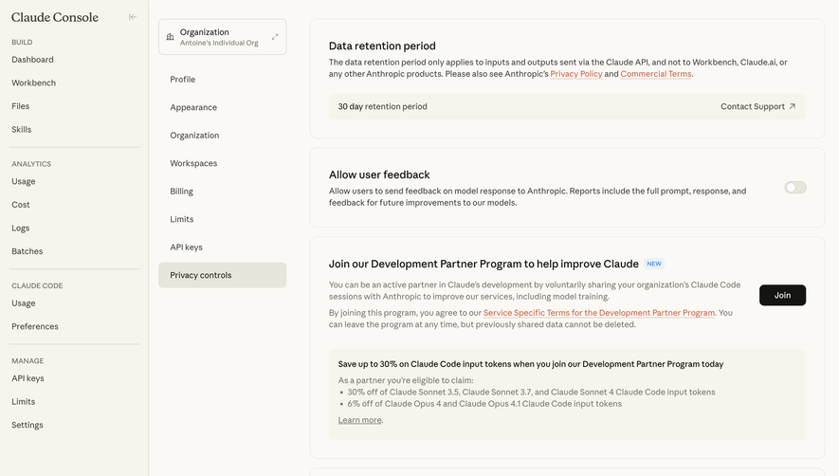The height and width of the screenshot is (476, 839).
Task: Click the NEW badge
Action: coord(654,264)
